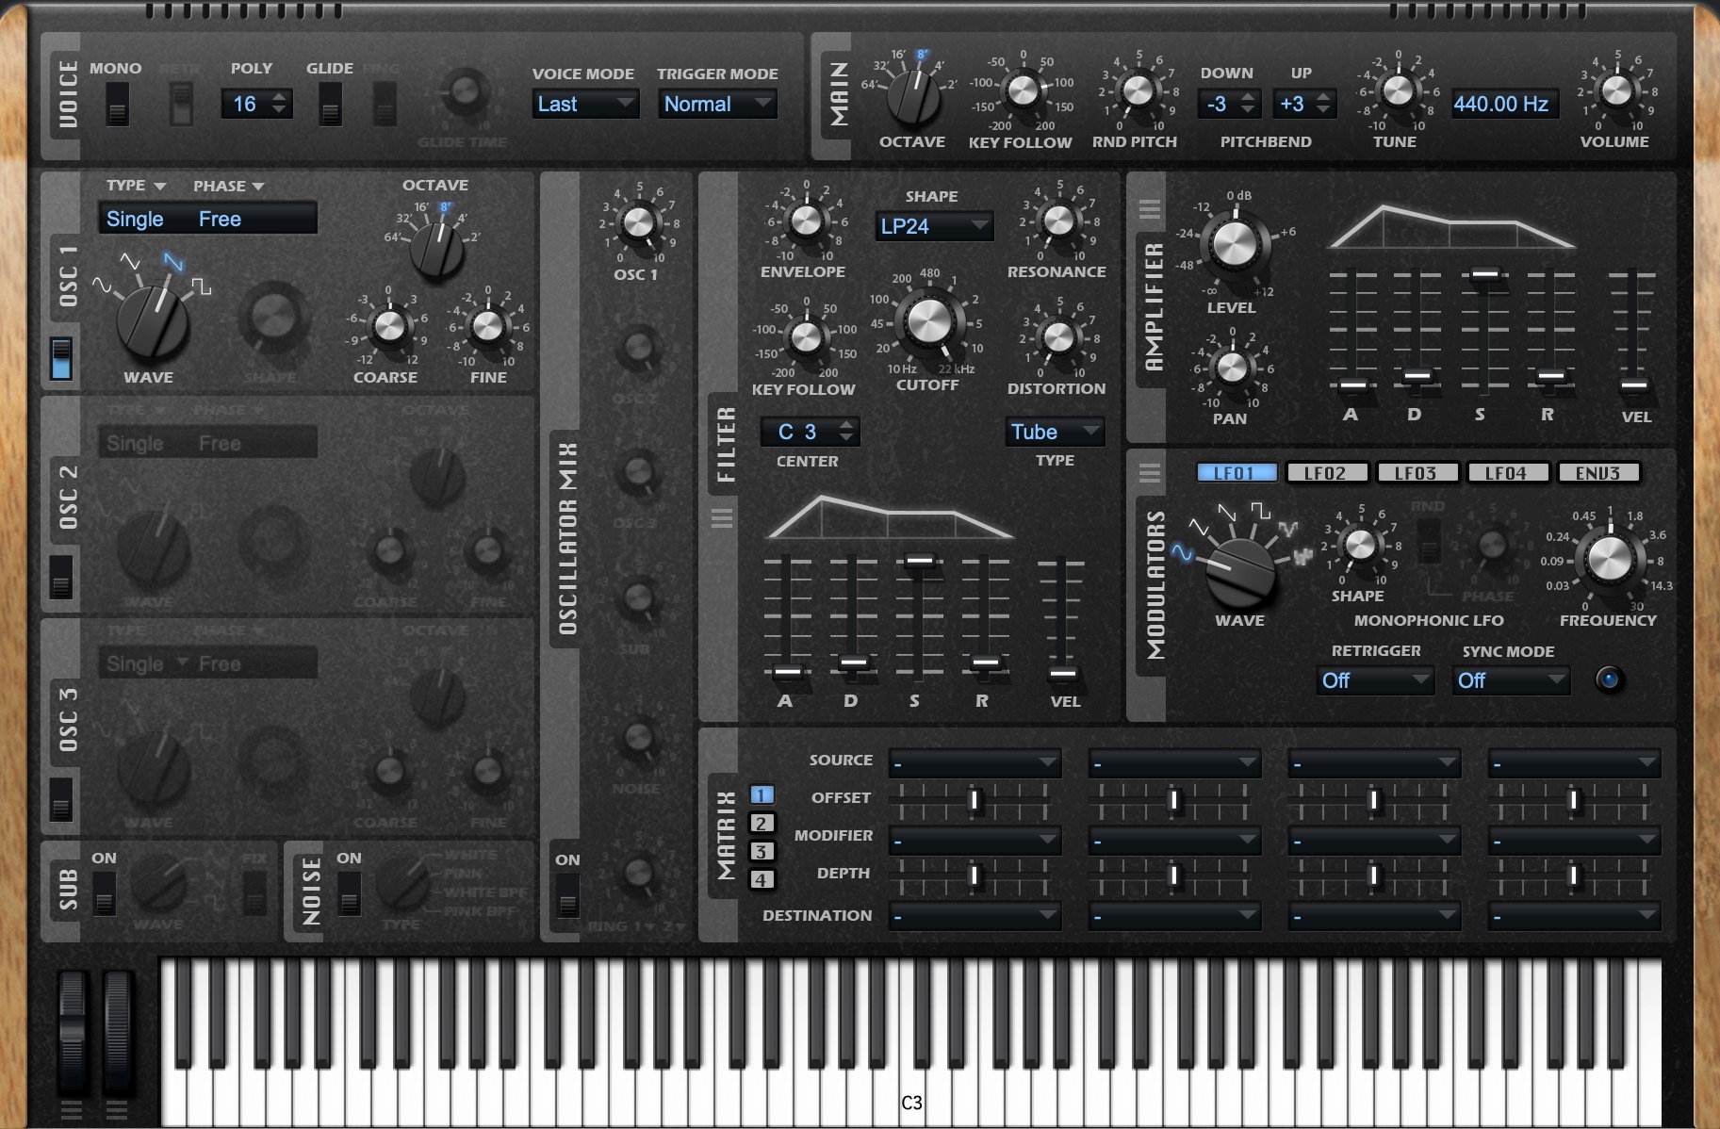The height and width of the screenshot is (1129, 1720).
Task: Click the round blue LFO sync indicator button
Action: [x=1609, y=679]
